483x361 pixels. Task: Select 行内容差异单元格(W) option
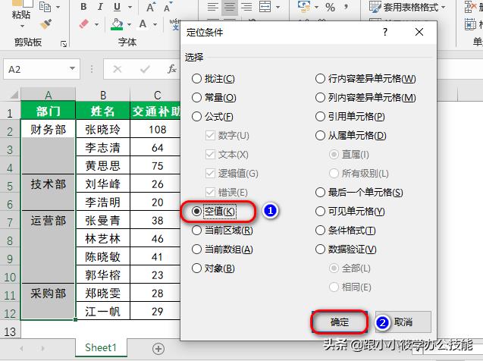365,79
